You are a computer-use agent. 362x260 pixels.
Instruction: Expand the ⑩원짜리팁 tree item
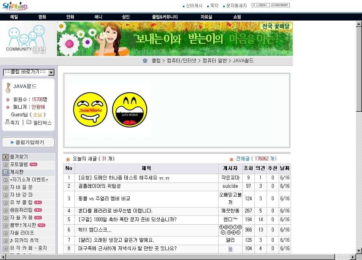coord(6,211)
